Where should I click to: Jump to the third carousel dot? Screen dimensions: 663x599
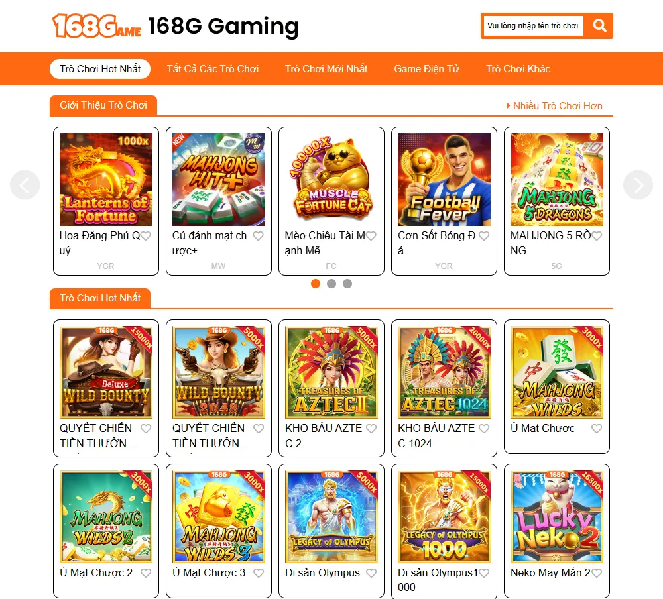tap(347, 284)
